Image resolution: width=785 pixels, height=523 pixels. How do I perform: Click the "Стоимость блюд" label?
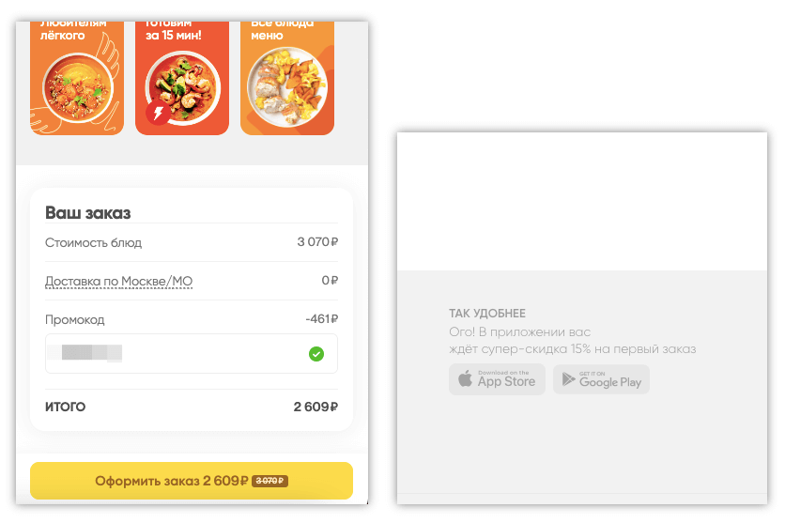pos(93,242)
